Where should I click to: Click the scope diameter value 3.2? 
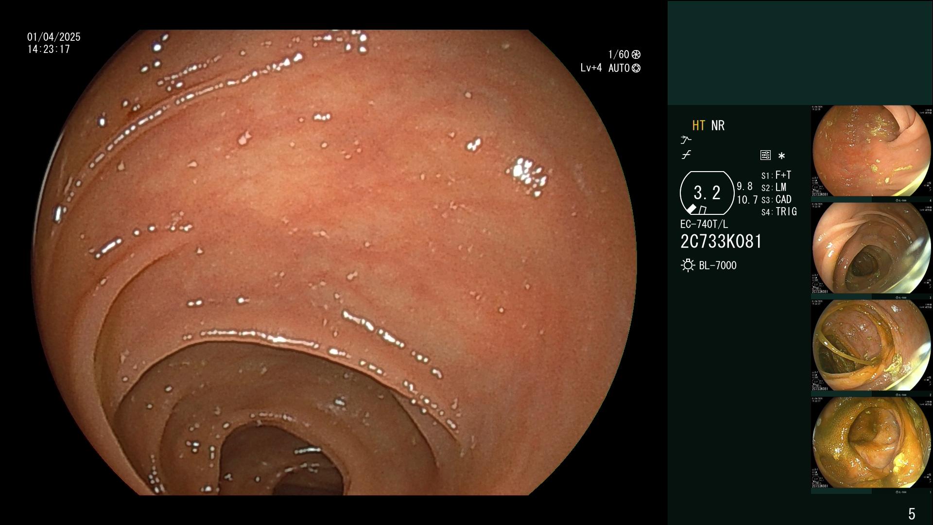(707, 193)
